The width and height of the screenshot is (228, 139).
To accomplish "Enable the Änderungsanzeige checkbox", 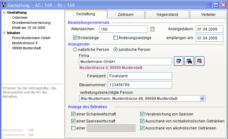I will pos(116,38).
